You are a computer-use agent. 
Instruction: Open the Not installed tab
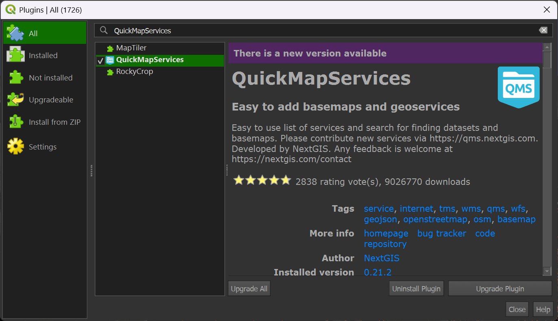[x=45, y=78]
